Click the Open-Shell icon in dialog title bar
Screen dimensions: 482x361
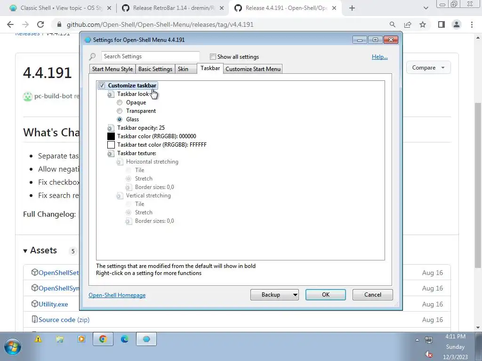pos(88,40)
